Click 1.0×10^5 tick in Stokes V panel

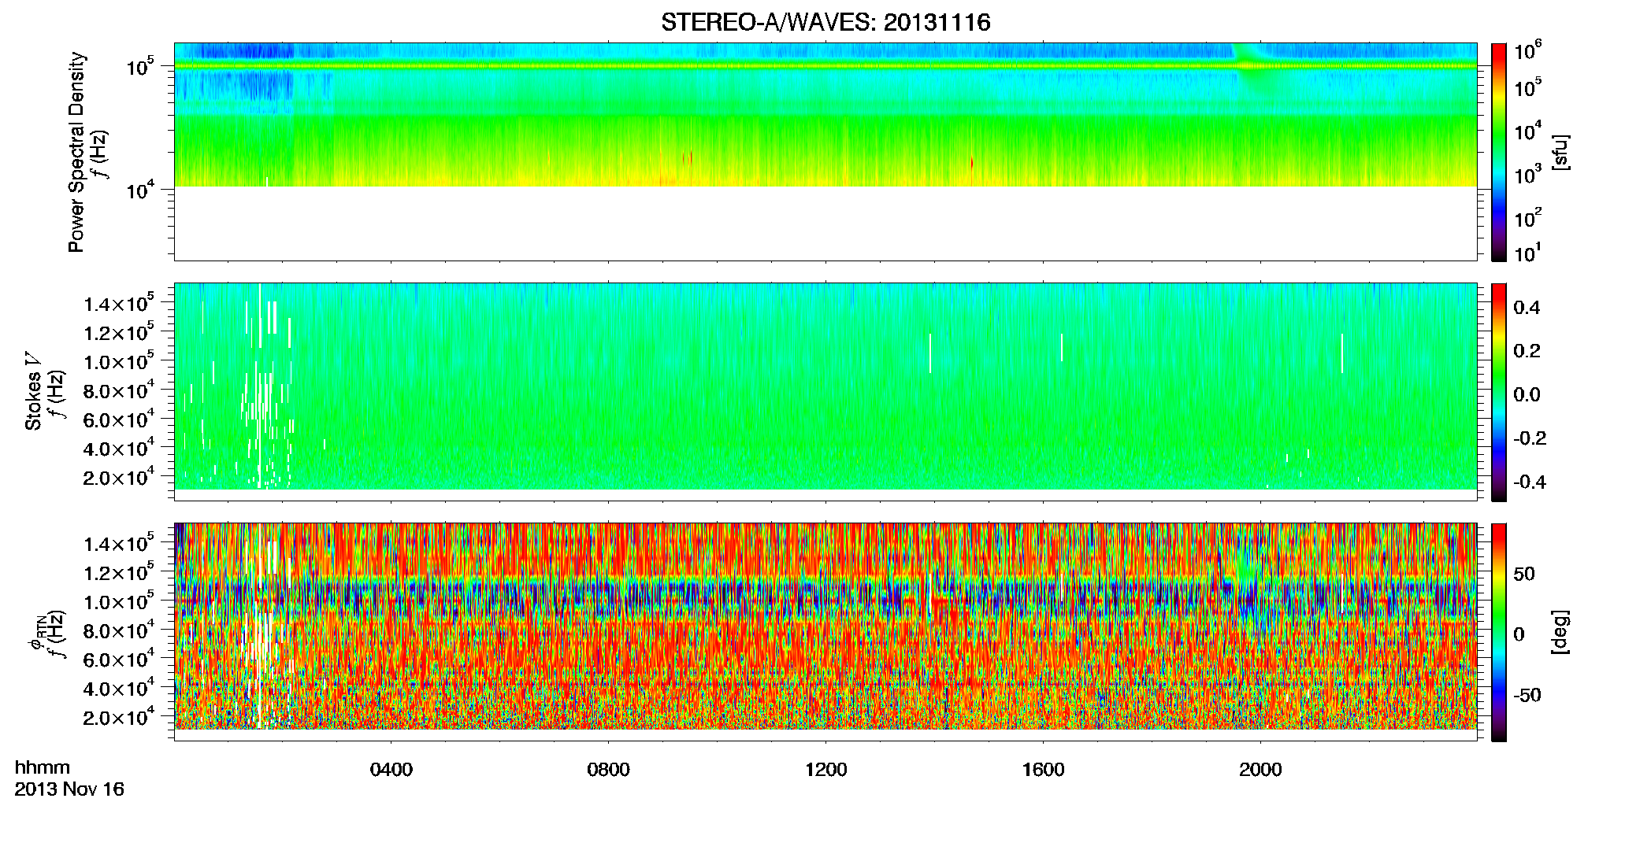click(120, 361)
